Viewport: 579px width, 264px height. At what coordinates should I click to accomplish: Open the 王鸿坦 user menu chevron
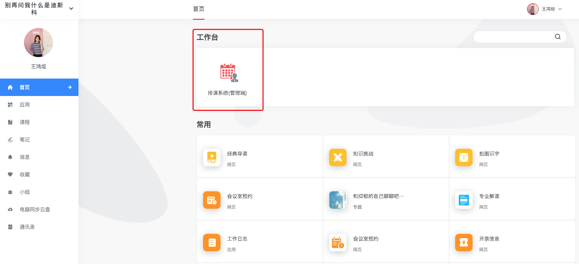click(560, 9)
